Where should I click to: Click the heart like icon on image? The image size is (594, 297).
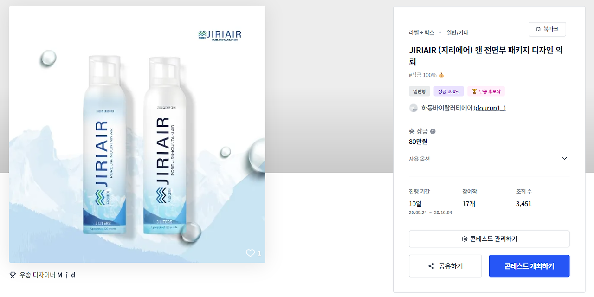point(250,253)
